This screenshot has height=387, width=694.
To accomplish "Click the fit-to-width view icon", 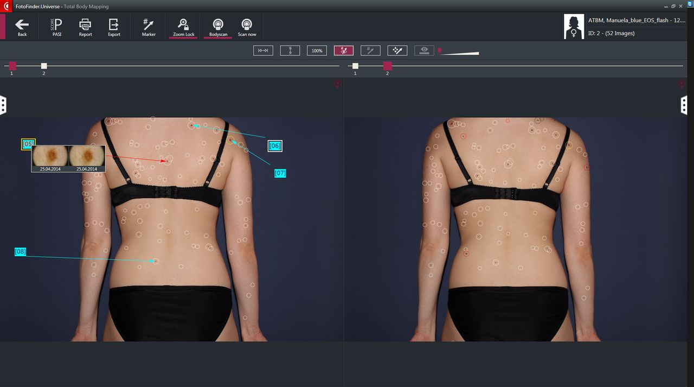I will click(x=263, y=50).
